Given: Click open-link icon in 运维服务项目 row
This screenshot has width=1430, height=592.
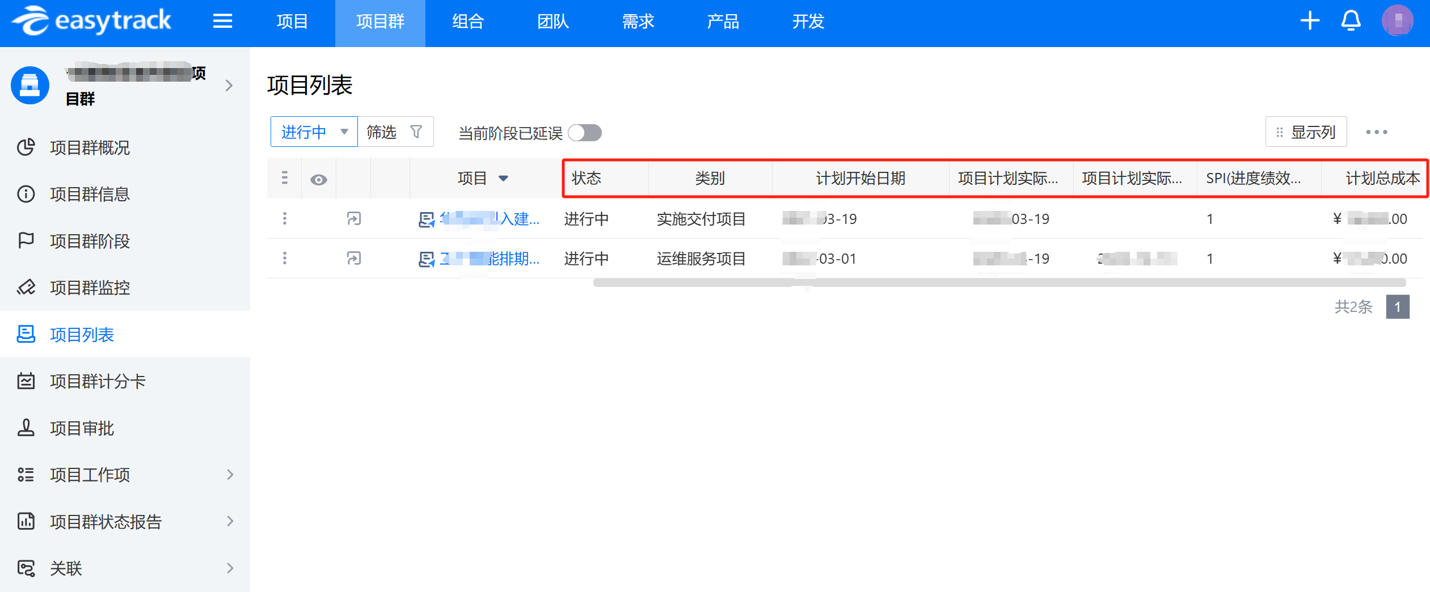Looking at the screenshot, I should pyautogui.click(x=354, y=259).
